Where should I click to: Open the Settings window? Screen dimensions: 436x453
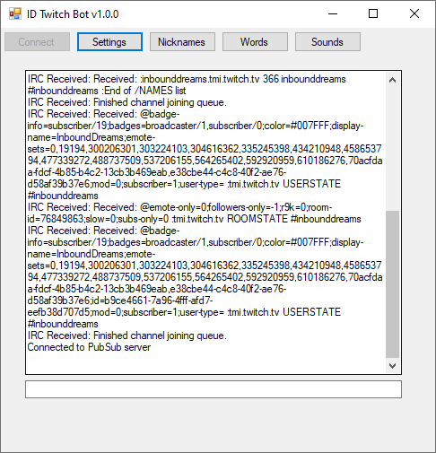109,42
